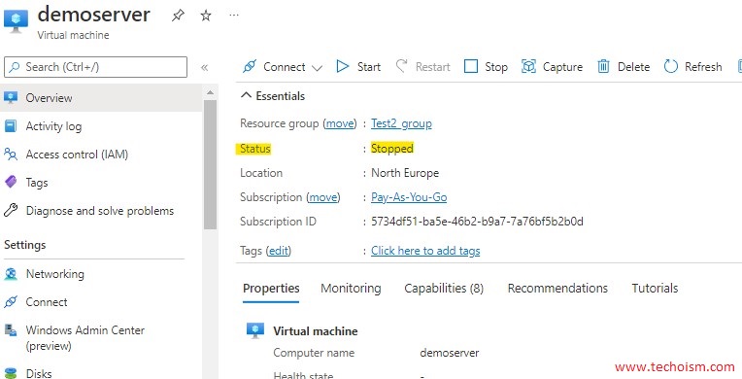This screenshot has width=742, height=379.
Task: Open the Capabilities (8) tab
Action: (444, 288)
